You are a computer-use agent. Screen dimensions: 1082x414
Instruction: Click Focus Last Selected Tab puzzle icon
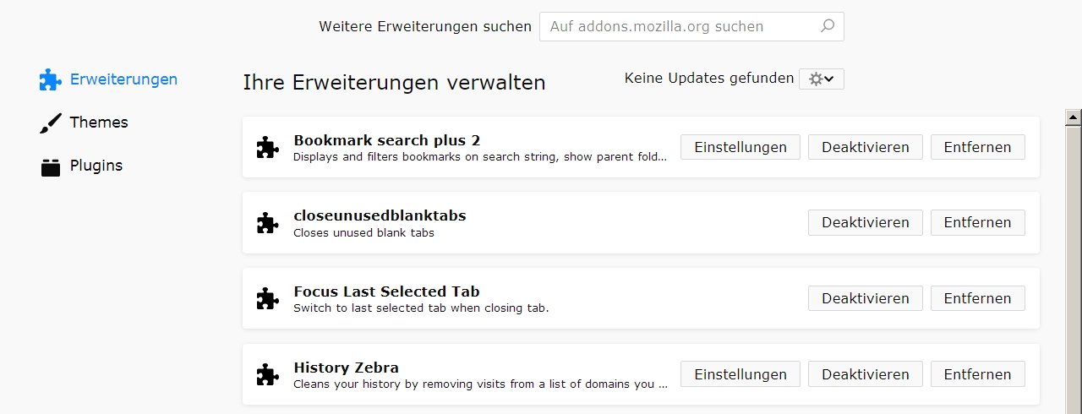(267, 298)
